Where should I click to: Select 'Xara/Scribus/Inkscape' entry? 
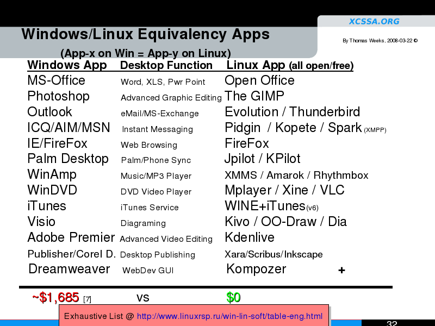274,254
